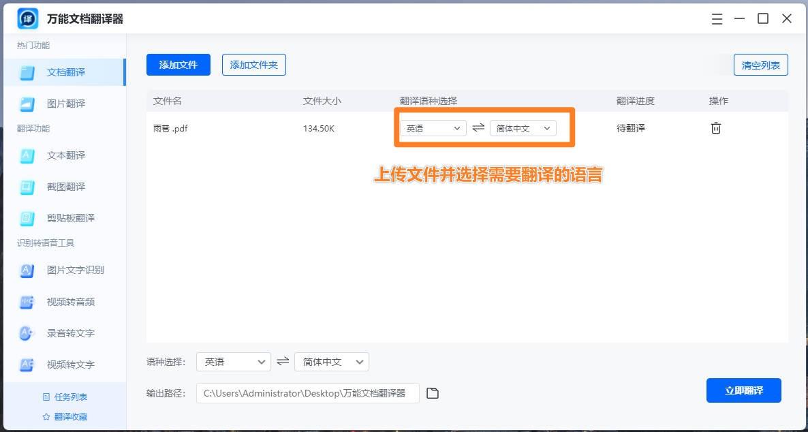The image size is (808, 432).
Task: Open the 任务列表 page
Action: tap(65, 396)
